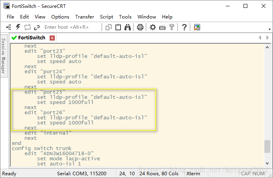This screenshot has width=273, height=178.
Task: Click Serial: COM3, 115200 in status bar
Action: [x=82, y=174]
